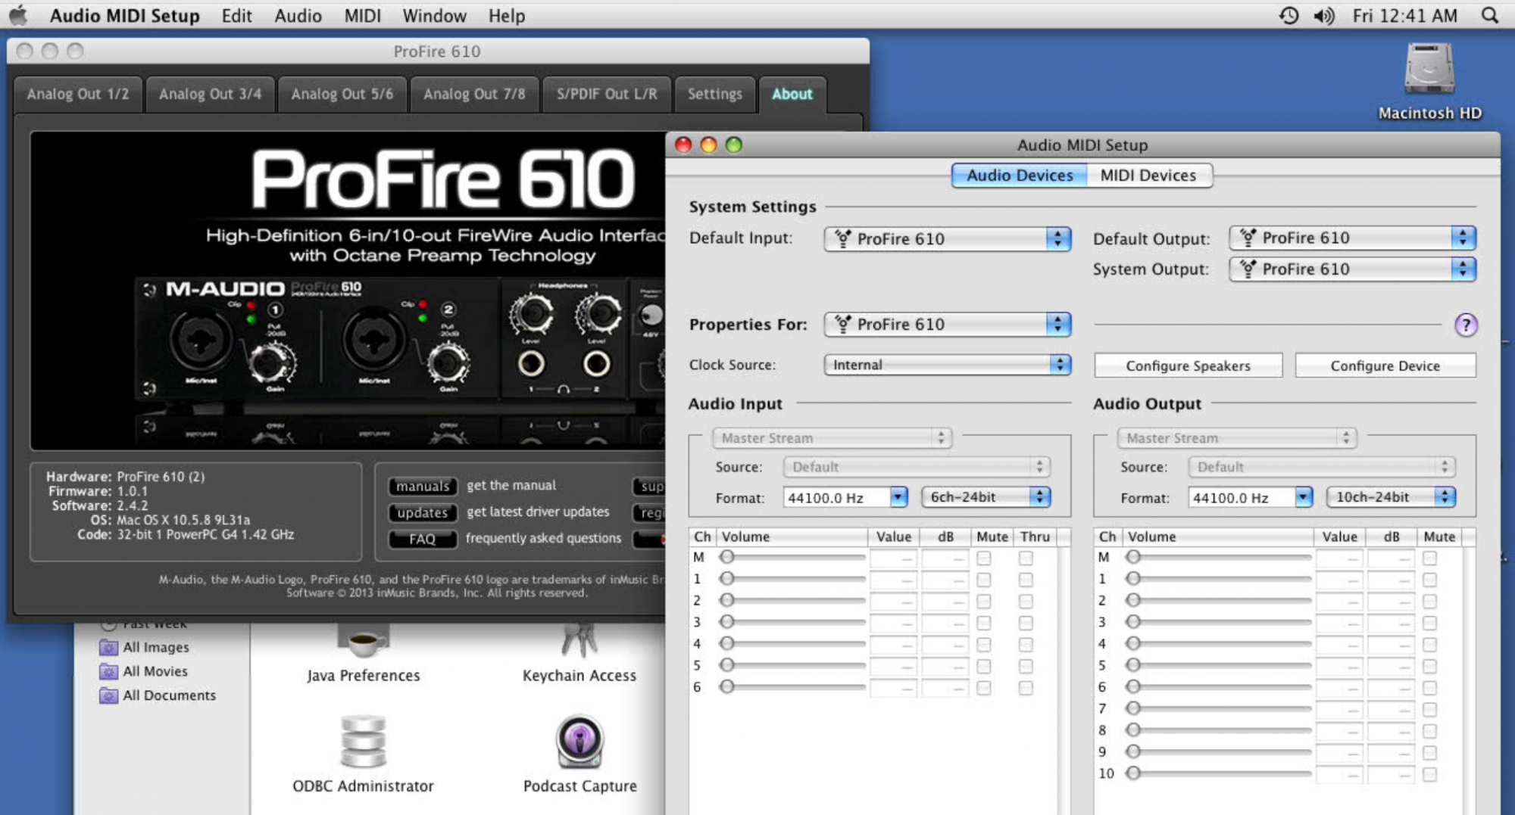1515x815 pixels.
Task: Click the Configure Device button
Action: click(x=1385, y=366)
